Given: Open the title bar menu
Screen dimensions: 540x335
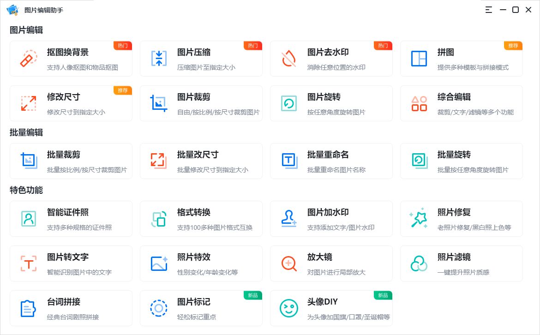Looking at the screenshot, I should 488,9.
